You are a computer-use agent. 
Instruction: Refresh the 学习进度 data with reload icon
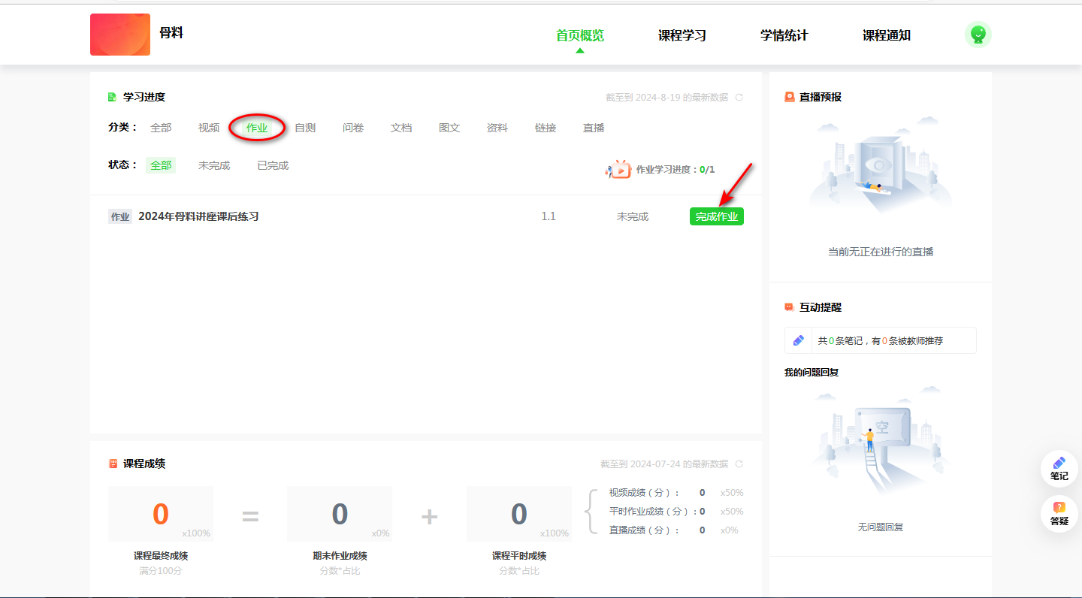click(x=739, y=98)
